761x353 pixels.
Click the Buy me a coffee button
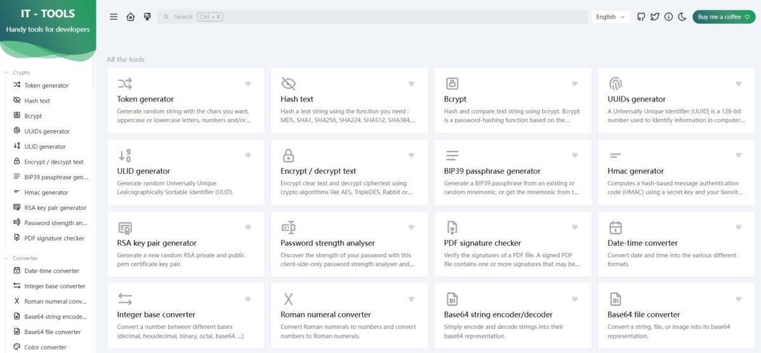pos(722,17)
